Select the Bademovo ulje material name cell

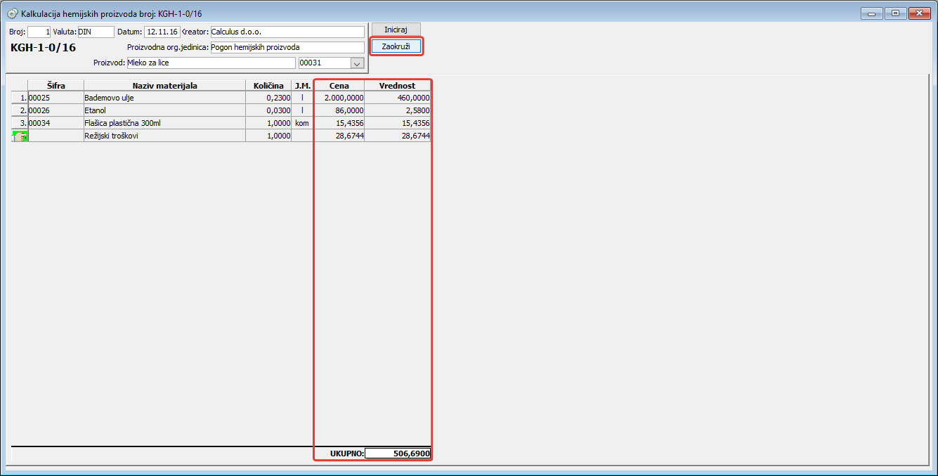tap(164, 98)
